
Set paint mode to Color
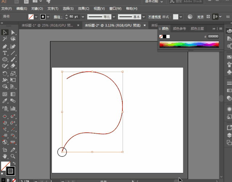point(3,180)
